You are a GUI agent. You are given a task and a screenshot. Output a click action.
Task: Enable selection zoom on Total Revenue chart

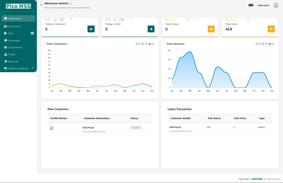point(263,44)
